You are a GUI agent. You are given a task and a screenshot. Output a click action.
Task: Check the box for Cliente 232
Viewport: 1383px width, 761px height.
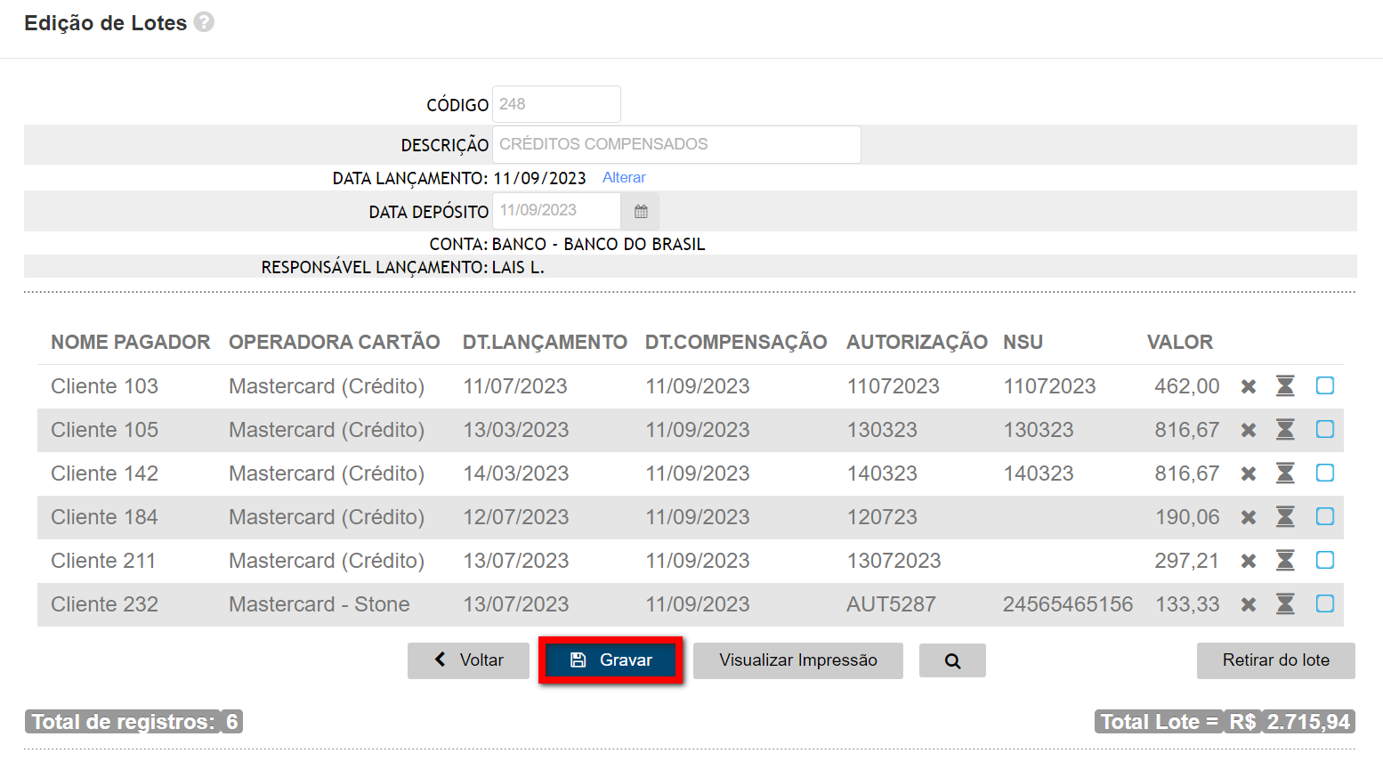click(1325, 603)
